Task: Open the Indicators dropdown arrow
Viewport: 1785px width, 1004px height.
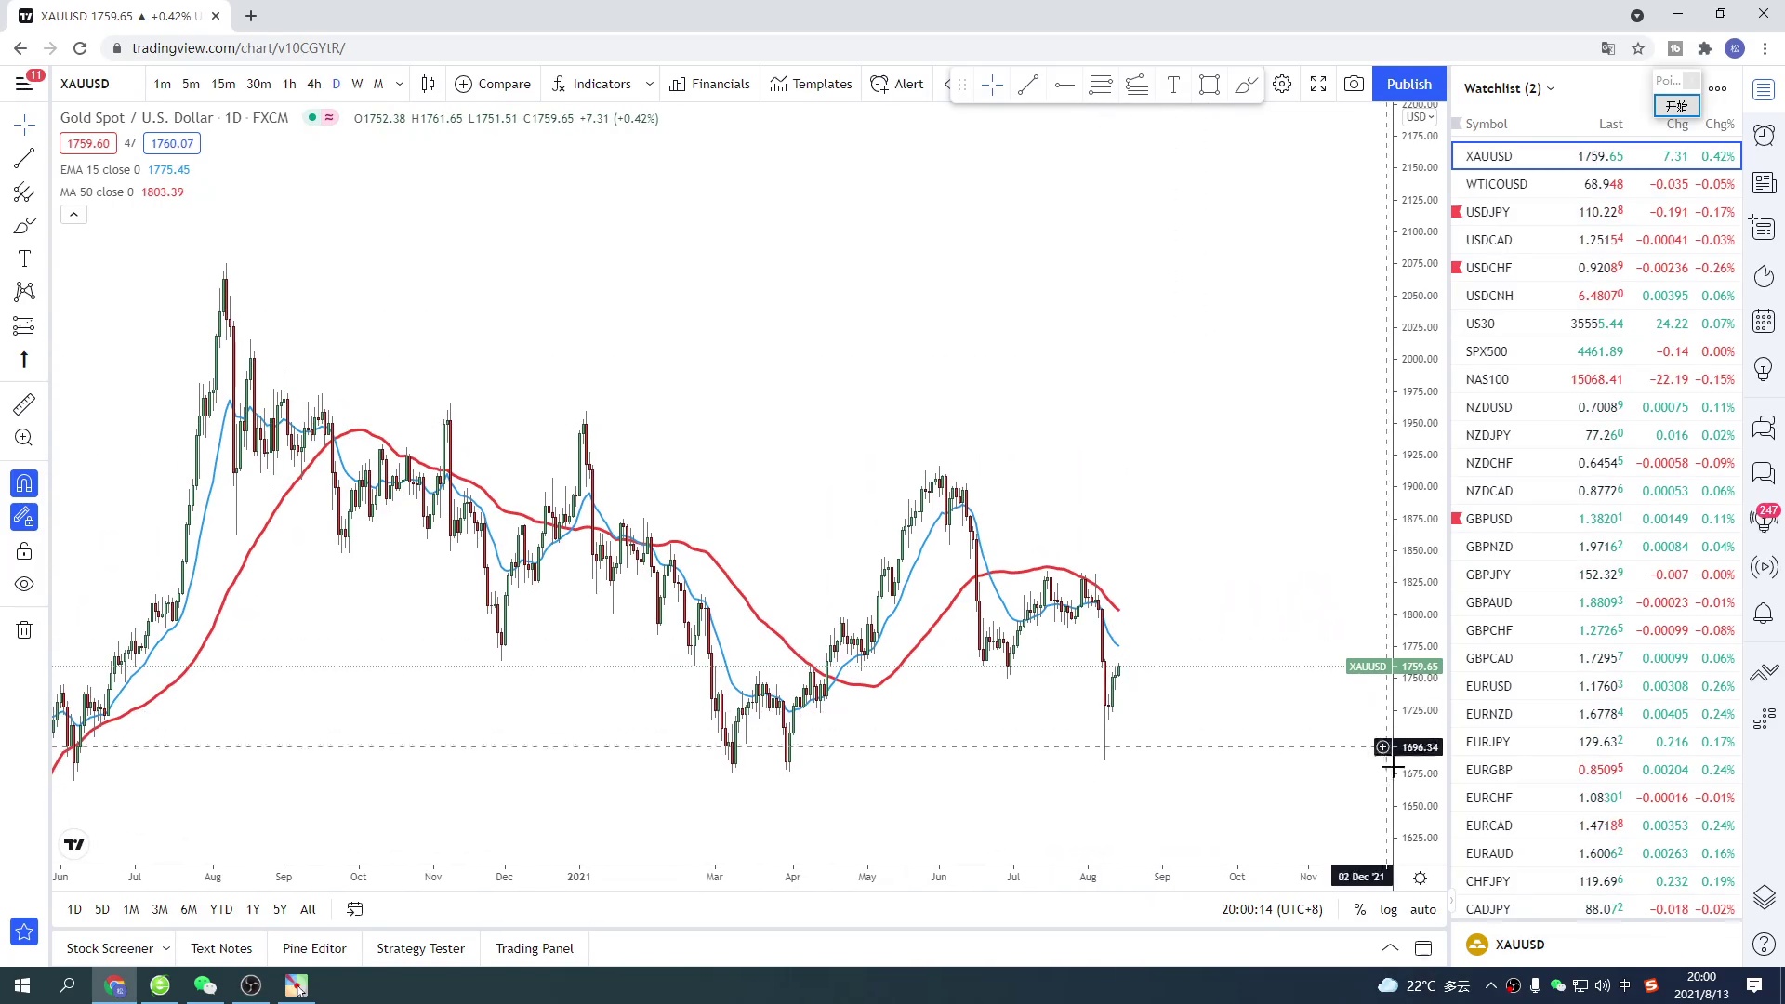Action: point(649,84)
